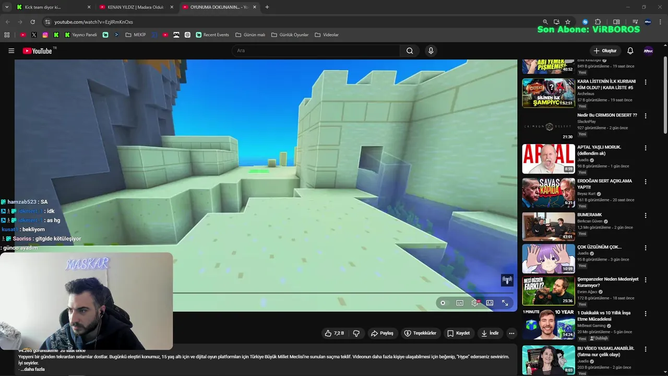The image size is (668, 376).
Task: Open the Chrome extensions puzzle icon
Action: 598,22
